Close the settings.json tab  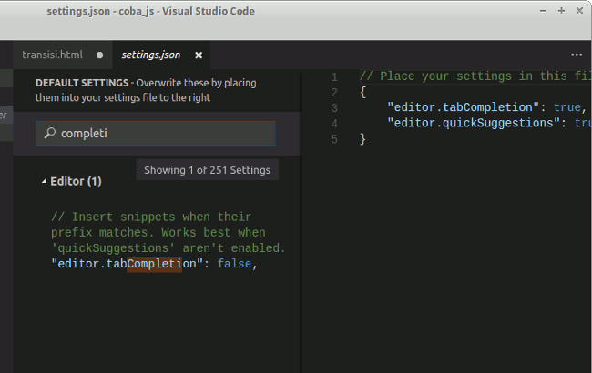click(199, 55)
